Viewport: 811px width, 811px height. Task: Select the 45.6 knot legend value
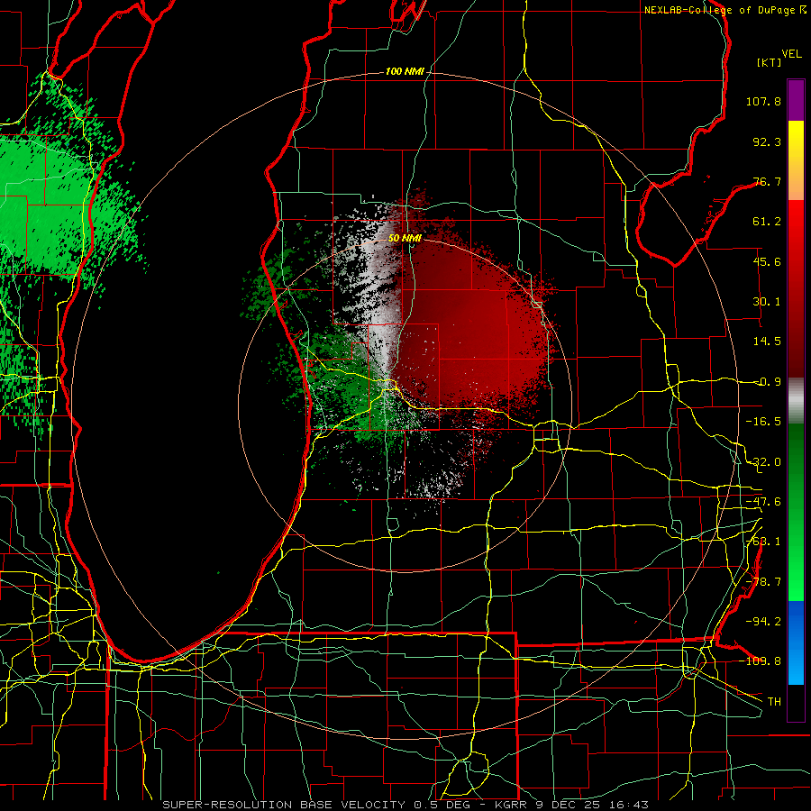click(x=767, y=261)
